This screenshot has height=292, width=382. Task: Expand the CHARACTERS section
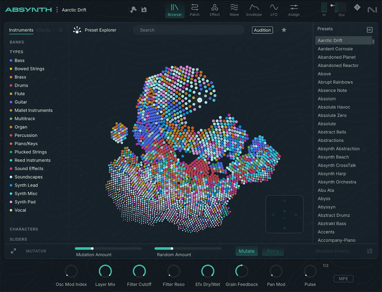24,229
